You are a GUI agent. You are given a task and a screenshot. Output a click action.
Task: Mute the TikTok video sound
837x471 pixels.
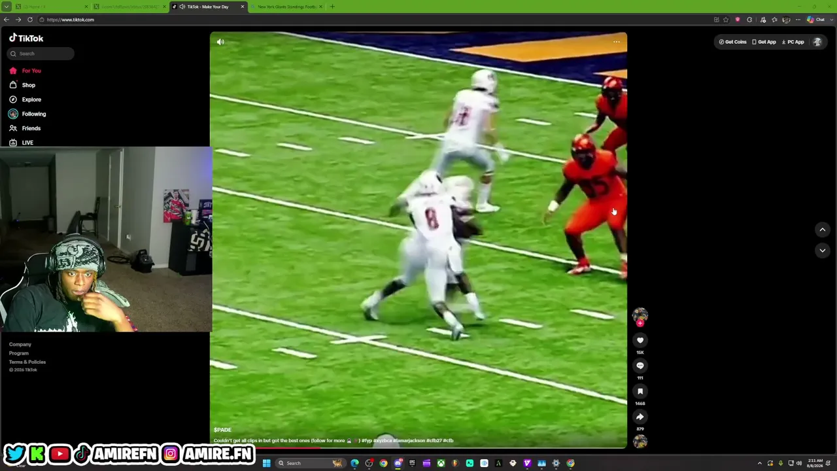coord(220,42)
